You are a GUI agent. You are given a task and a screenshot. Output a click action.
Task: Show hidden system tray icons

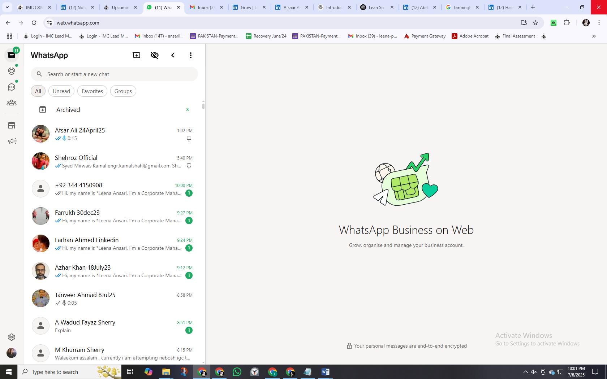[x=526, y=372]
